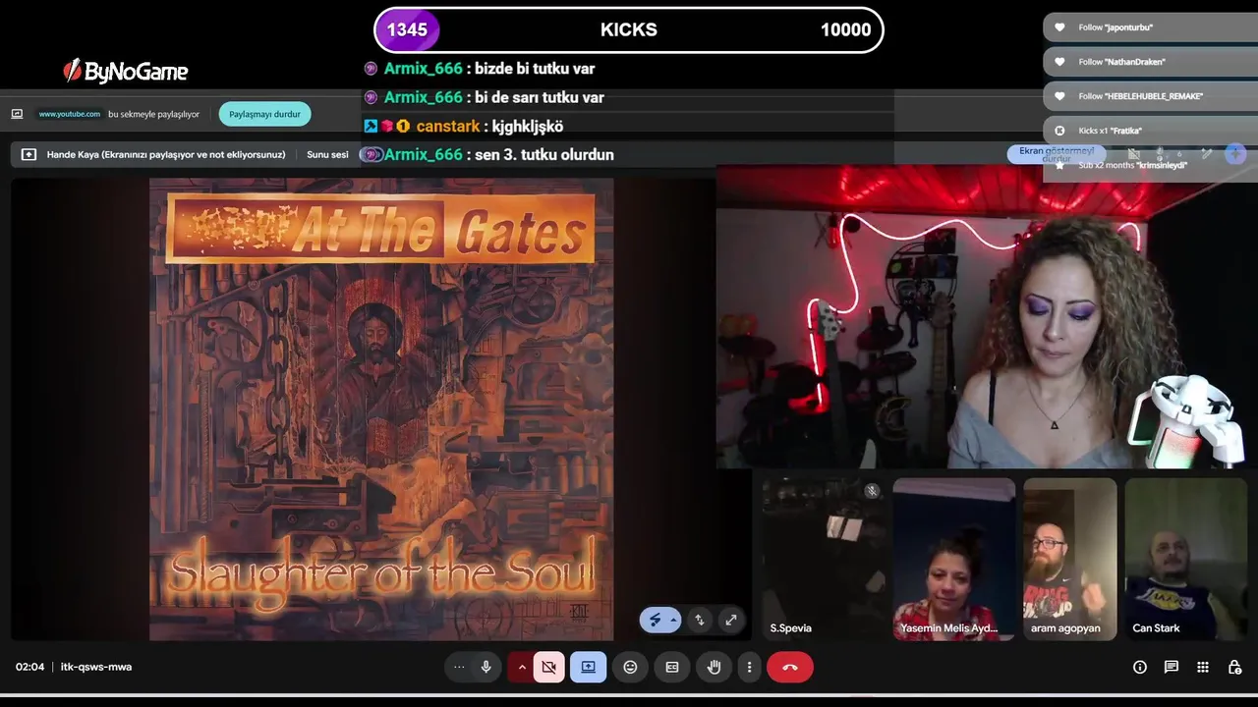This screenshot has height=707, width=1258.
Task: Click the Gemini sparkle icon top right
Action: coord(1235,154)
